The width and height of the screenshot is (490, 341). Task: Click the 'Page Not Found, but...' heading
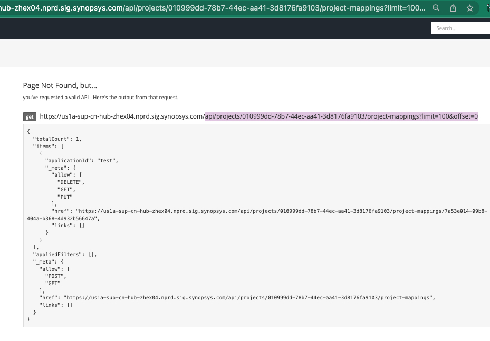tap(60, 85)
